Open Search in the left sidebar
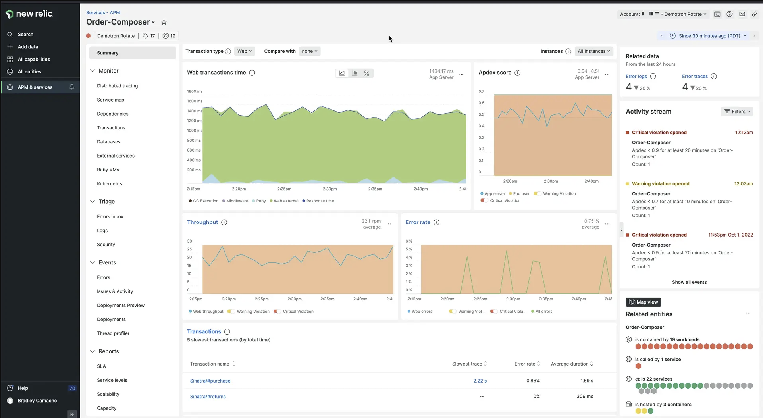 25,34
